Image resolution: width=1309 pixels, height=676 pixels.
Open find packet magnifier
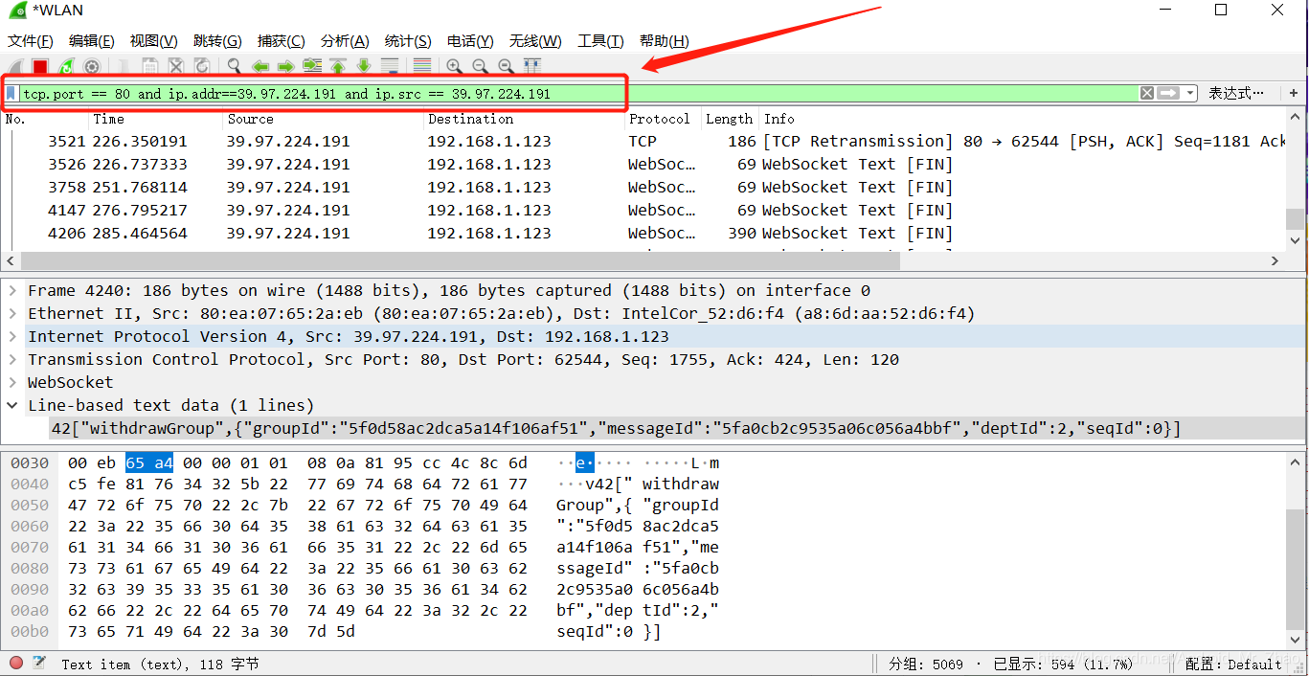pos(235,66)
